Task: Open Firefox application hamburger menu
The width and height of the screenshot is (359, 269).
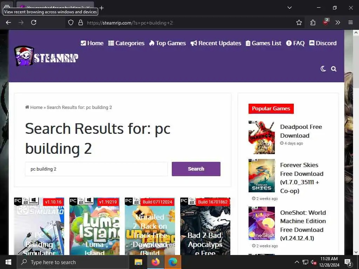Action: click(350, 22)
